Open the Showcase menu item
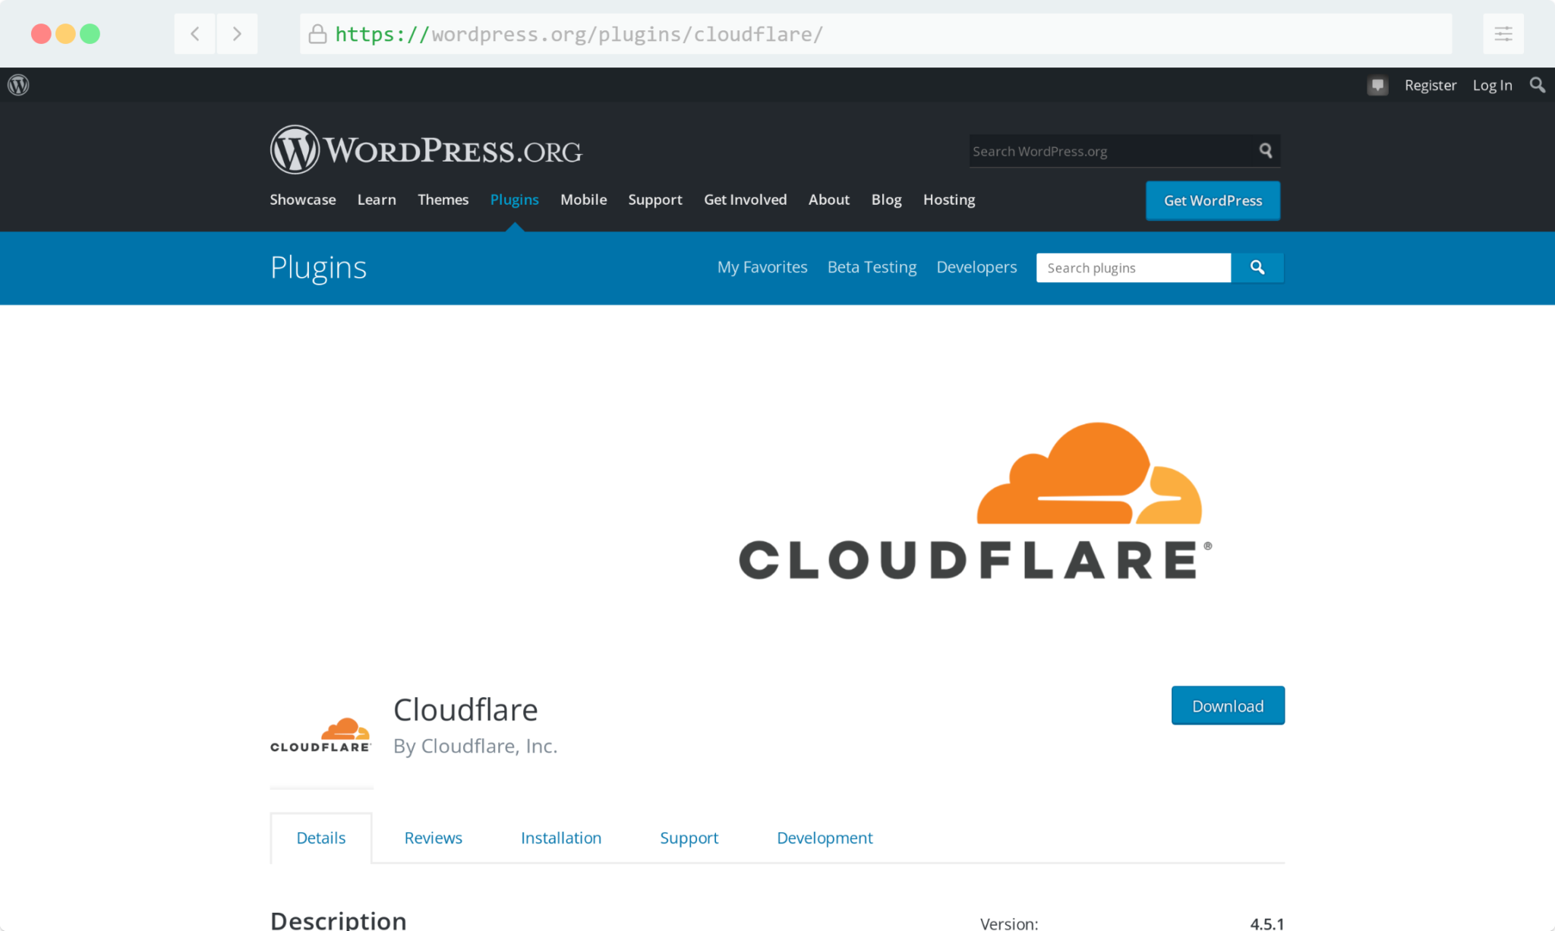 coord(303,200)
